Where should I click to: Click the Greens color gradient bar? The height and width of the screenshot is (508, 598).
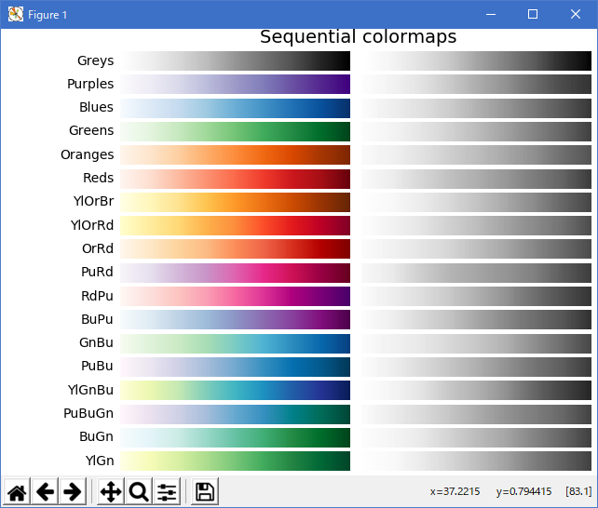pos(236,131)
